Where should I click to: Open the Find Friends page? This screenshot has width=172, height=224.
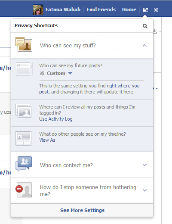point(101,9)
